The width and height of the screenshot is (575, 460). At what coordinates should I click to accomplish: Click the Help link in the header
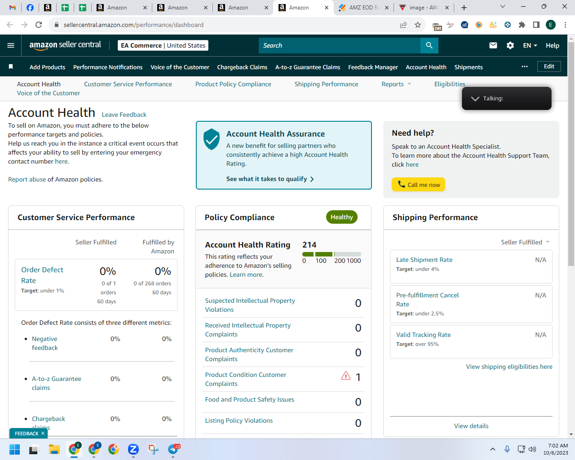[x=552, y=45]
